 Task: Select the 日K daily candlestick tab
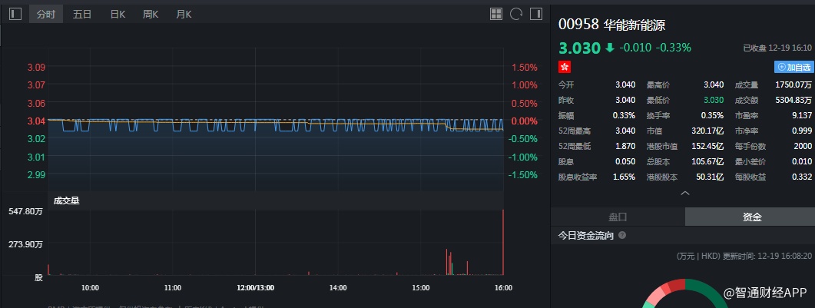(118, 14)
